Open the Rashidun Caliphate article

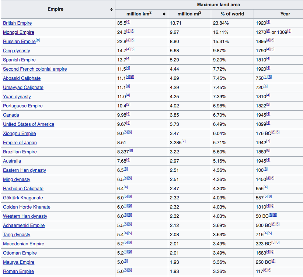[x=23, y=189]
